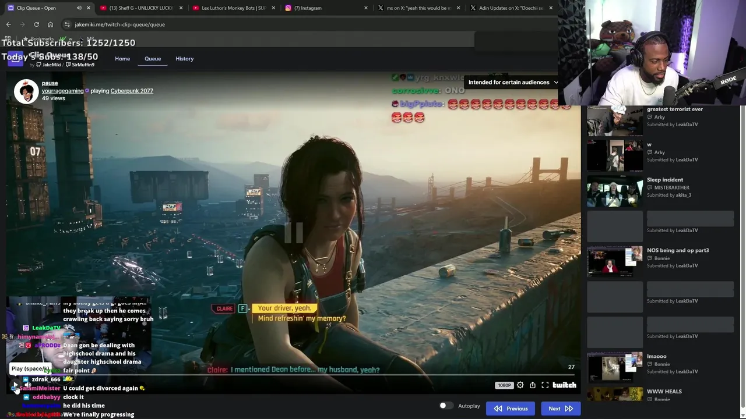Toggle the Autoplay switch
746x419 pixels.
(x=445, y=406)
